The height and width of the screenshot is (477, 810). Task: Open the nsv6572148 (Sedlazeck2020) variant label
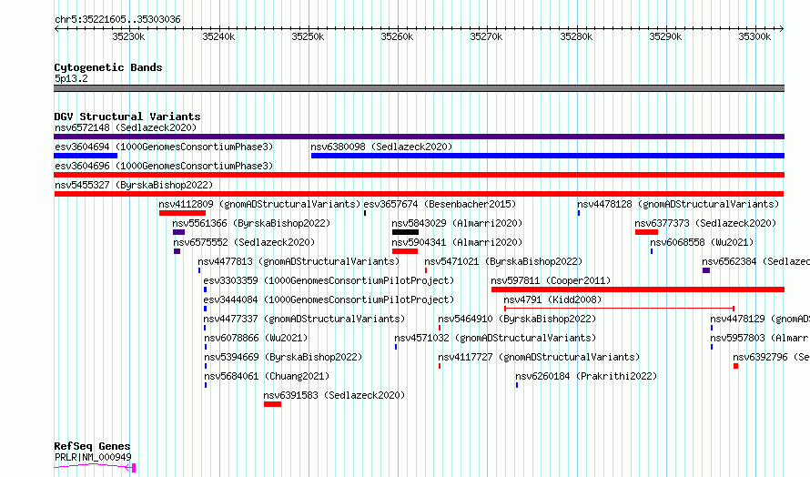point(126,127)
